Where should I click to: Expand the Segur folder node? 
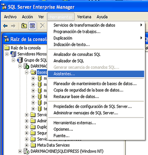coord(27,133)
